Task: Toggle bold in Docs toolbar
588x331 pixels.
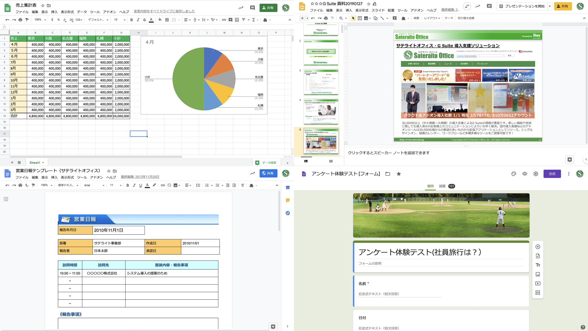Action: click(128, 185)
